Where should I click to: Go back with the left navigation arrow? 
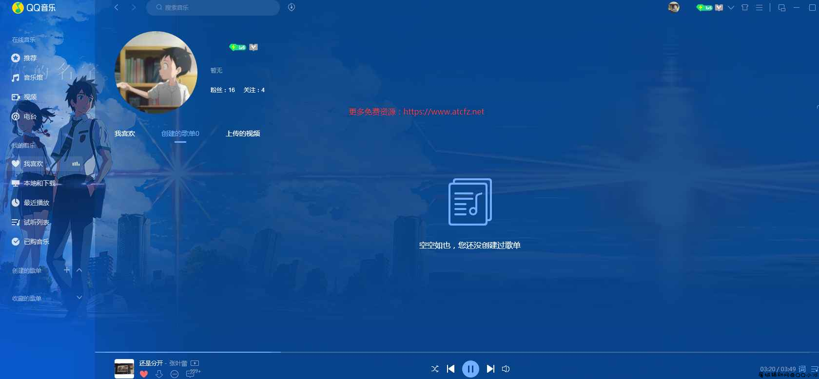[117, 7]
